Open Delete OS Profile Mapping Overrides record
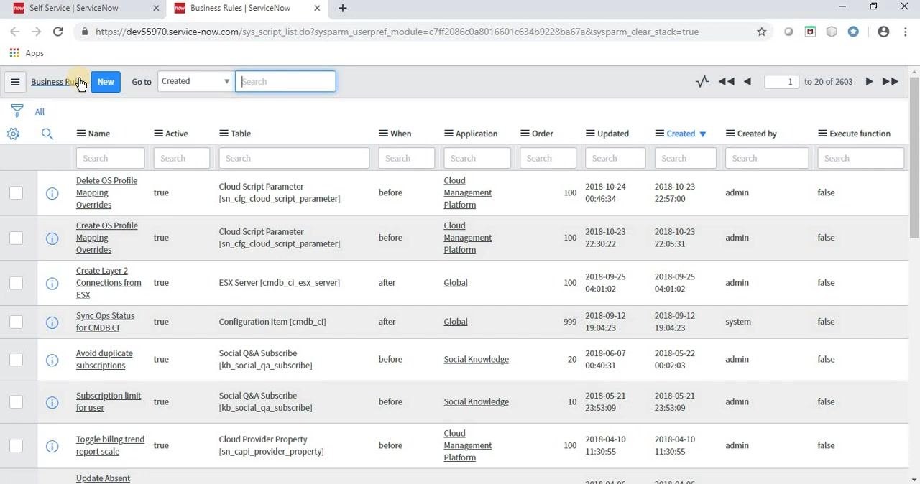Image resolution: width=920 pixels, height=484 pixels. pos(106,192)
